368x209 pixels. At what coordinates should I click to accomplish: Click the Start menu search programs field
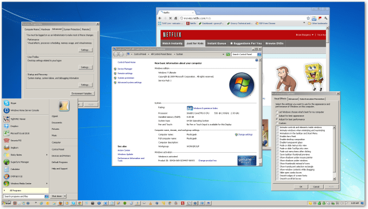[24, 196]
